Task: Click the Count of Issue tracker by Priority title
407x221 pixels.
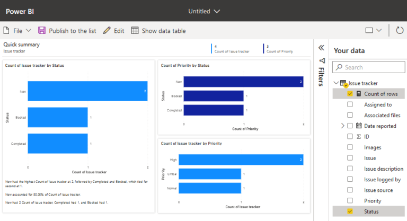Action: pyautogui.click(x=191, y=143)
